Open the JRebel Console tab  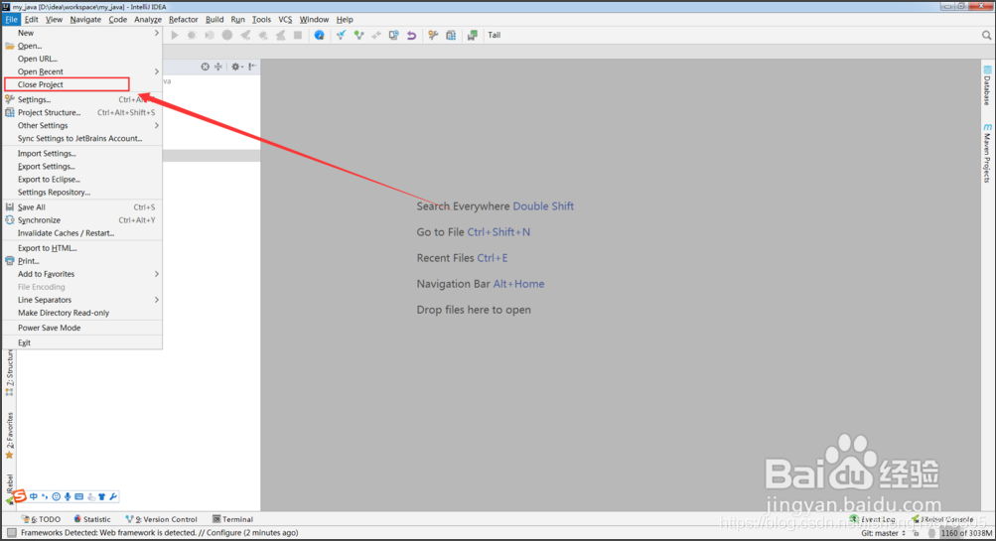point(942,519)
